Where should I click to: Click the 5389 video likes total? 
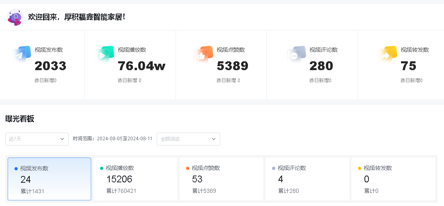(x=232, y=66)
